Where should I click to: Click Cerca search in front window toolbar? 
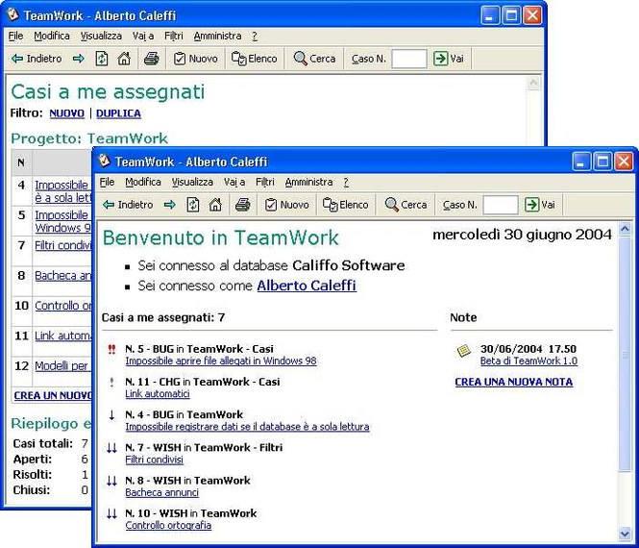406,205
